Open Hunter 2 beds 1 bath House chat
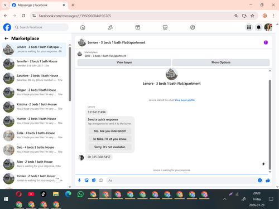Viewport: 279px width, 209px height. (34, 121)
